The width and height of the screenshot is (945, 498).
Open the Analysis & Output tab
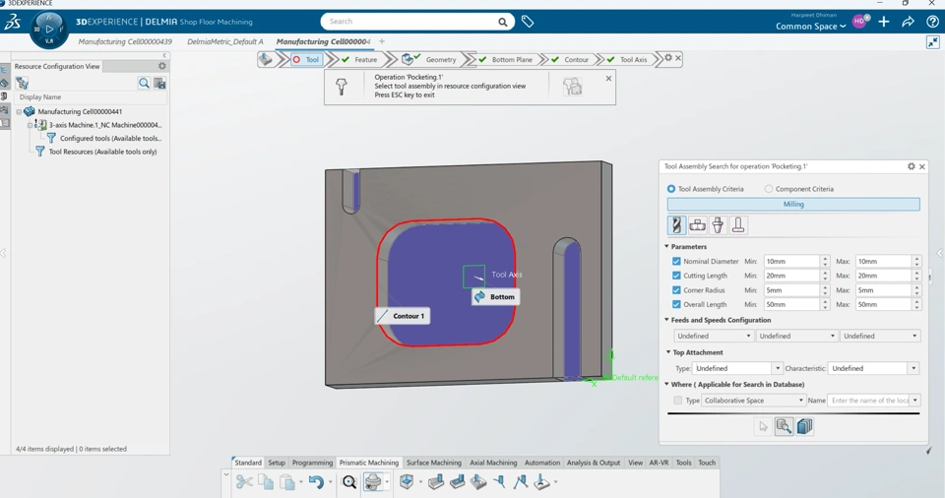594,463
